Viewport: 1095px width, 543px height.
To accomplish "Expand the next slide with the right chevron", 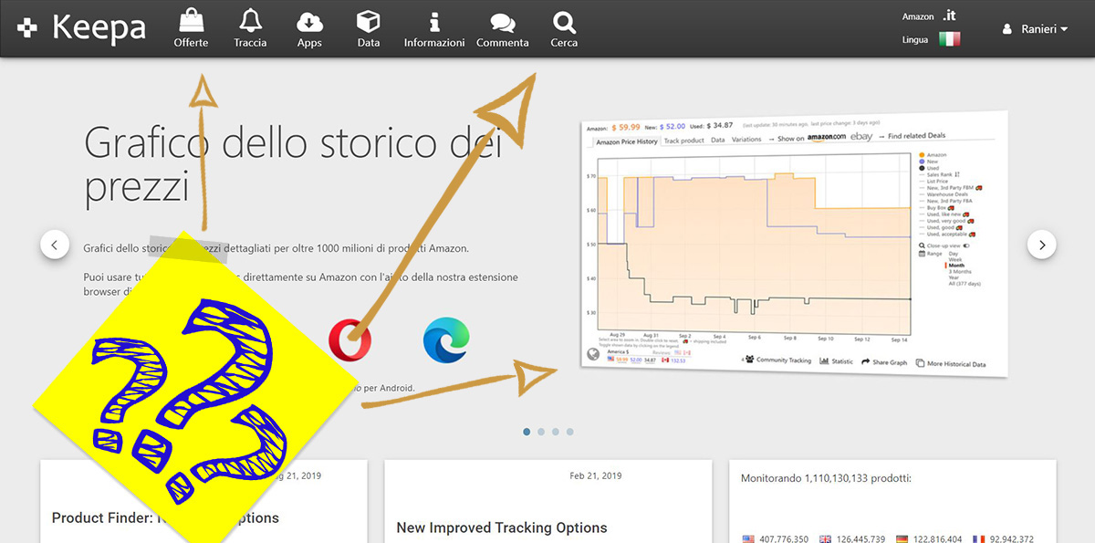I will click(1041, 245).
